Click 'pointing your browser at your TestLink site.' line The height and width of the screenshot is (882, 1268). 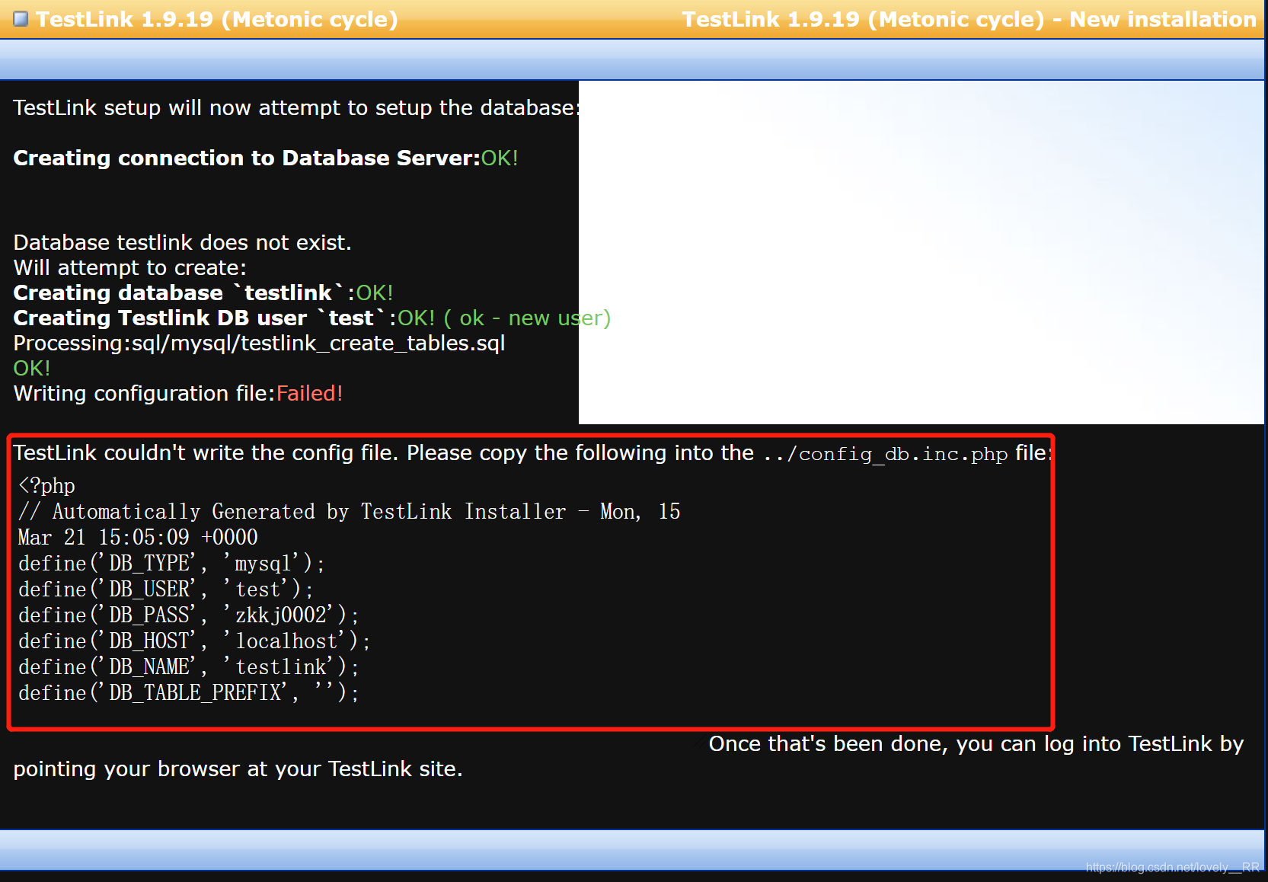(x=238, y=769)
